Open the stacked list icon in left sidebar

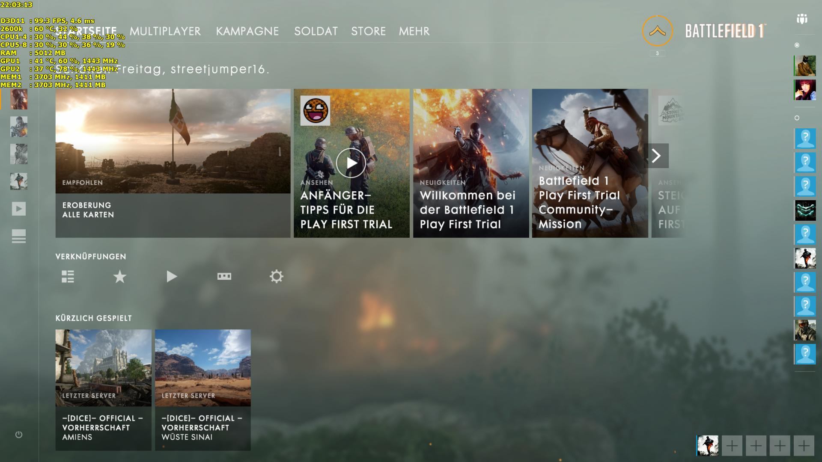click(18, 236)
